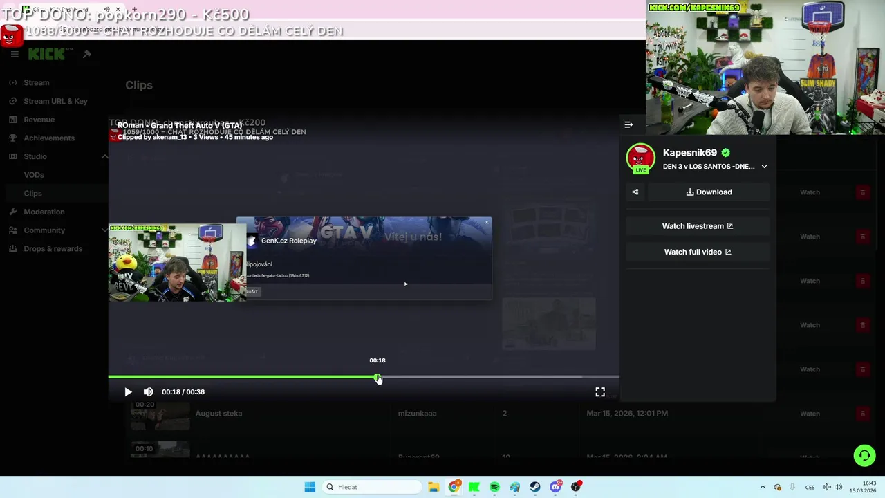Click the August steka clip title

pos(218,414)
